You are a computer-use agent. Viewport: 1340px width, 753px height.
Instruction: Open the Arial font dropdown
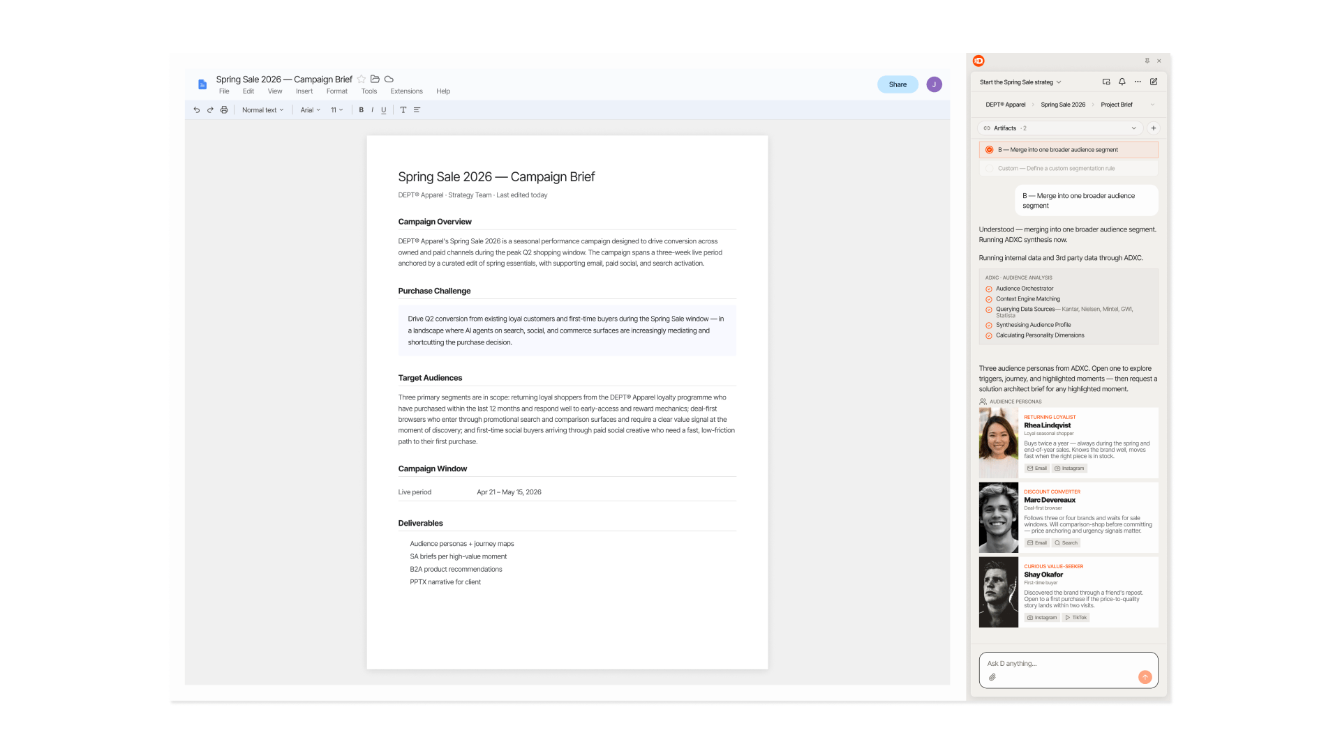pyautogui.click(x=310, y=110)
